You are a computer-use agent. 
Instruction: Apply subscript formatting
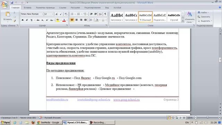click(42, 20)
